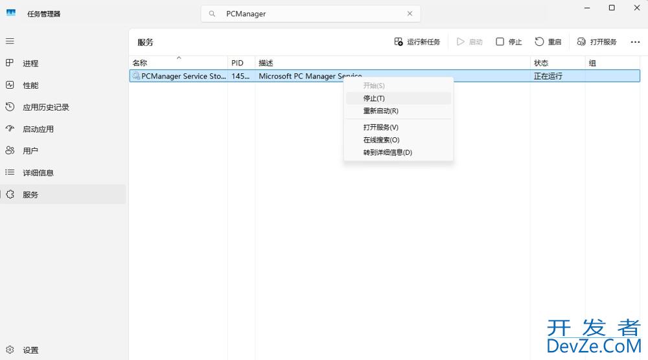This screenshot has width=648, height=360.
Task: Close the Task Manager window
Action: [637, 8]
